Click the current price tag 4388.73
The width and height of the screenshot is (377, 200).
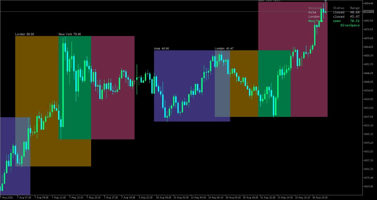pyautogui.click(x=368, y=11)
